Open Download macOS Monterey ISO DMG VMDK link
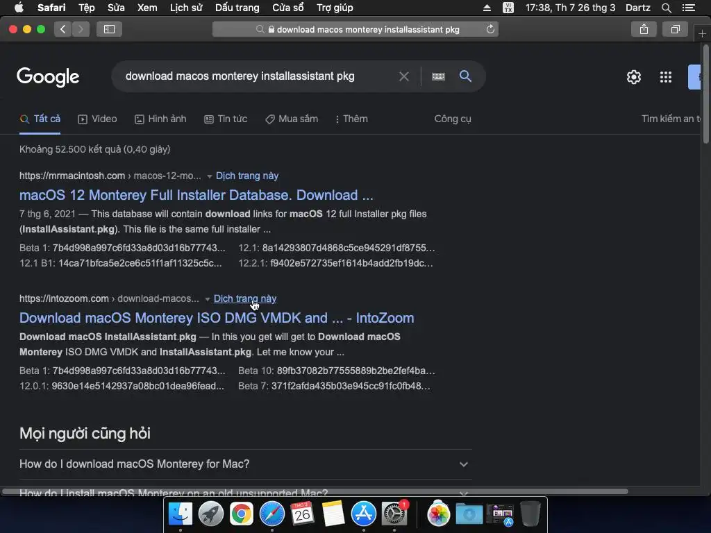711x533 pixels. pos(217,318)
